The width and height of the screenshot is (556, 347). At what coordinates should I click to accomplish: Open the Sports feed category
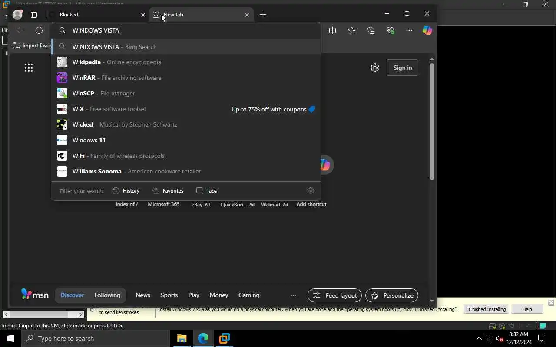pos(169,295)
